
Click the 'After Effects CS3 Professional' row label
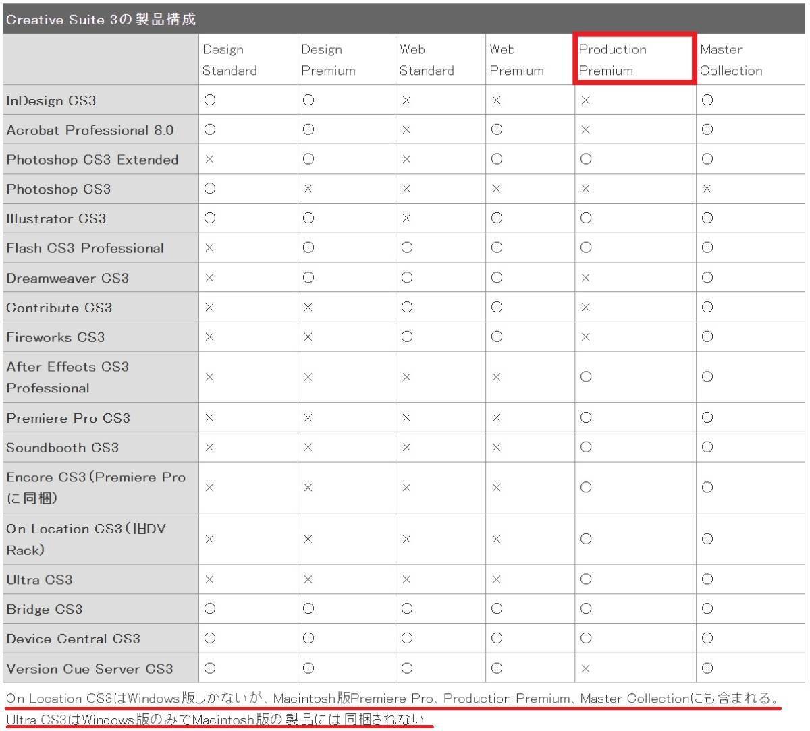coord(67,378)
